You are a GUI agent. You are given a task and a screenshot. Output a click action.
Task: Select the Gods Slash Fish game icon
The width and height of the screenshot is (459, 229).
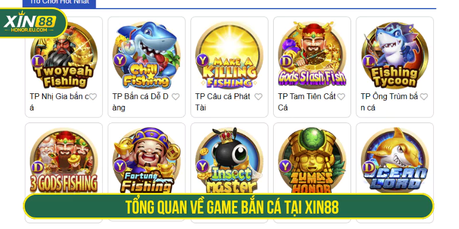(312, 56)
